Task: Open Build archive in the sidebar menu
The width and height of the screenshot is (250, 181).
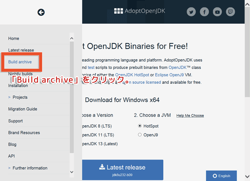Action: pos(20,62)
